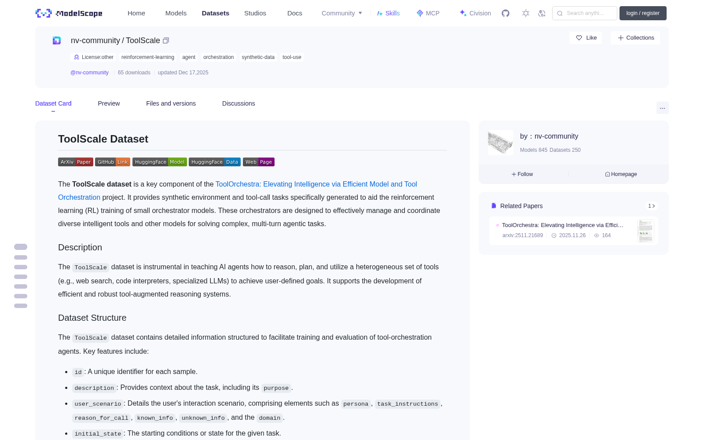Click the Web Page badge

(x=259, y=162)
